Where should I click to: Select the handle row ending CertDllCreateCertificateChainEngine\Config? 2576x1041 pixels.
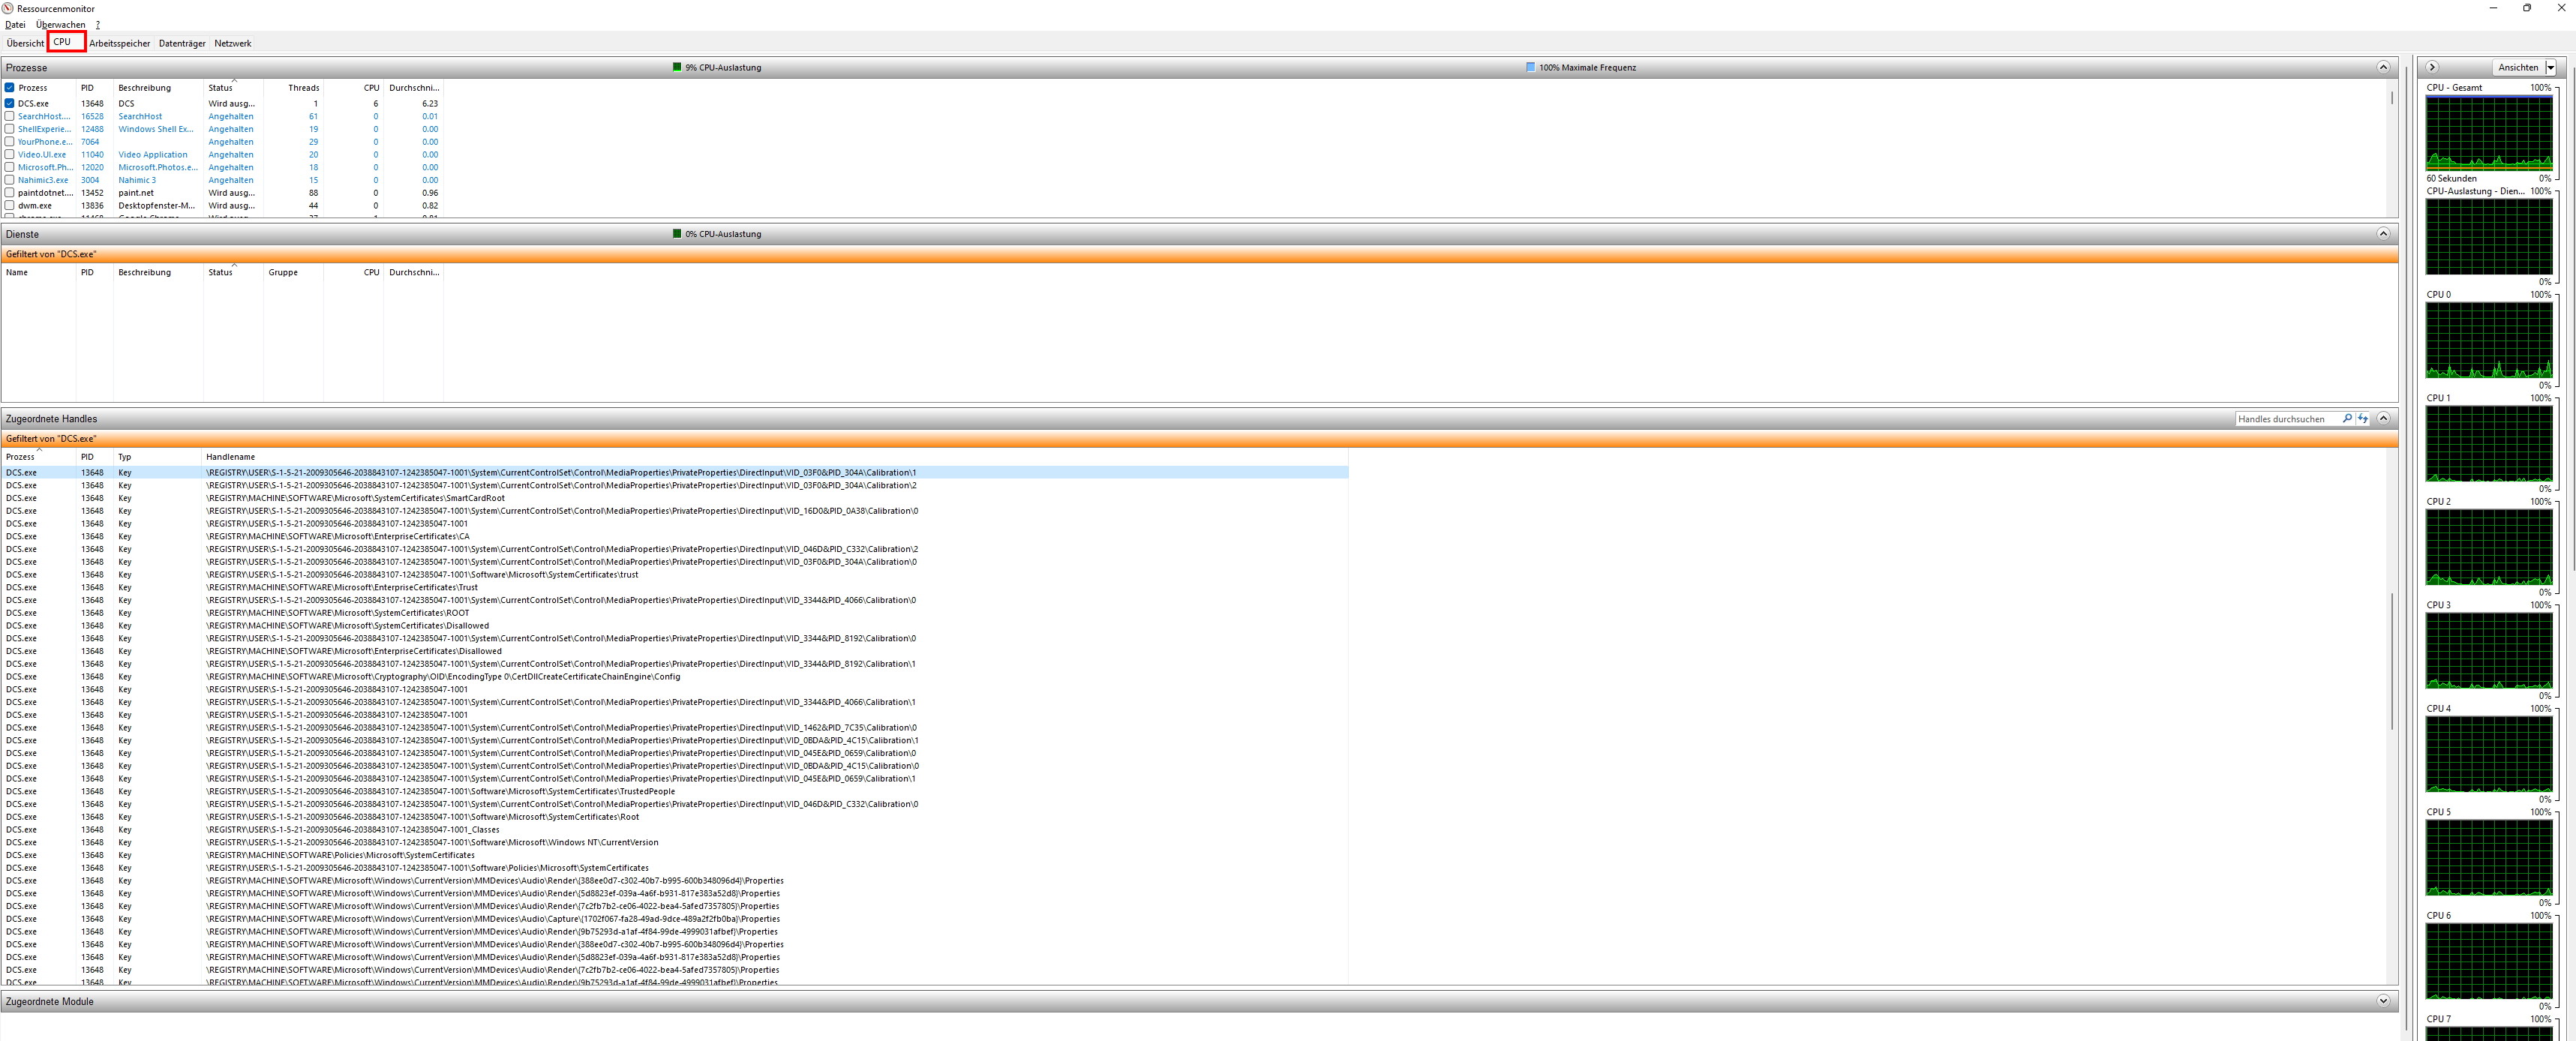(675, 677)
